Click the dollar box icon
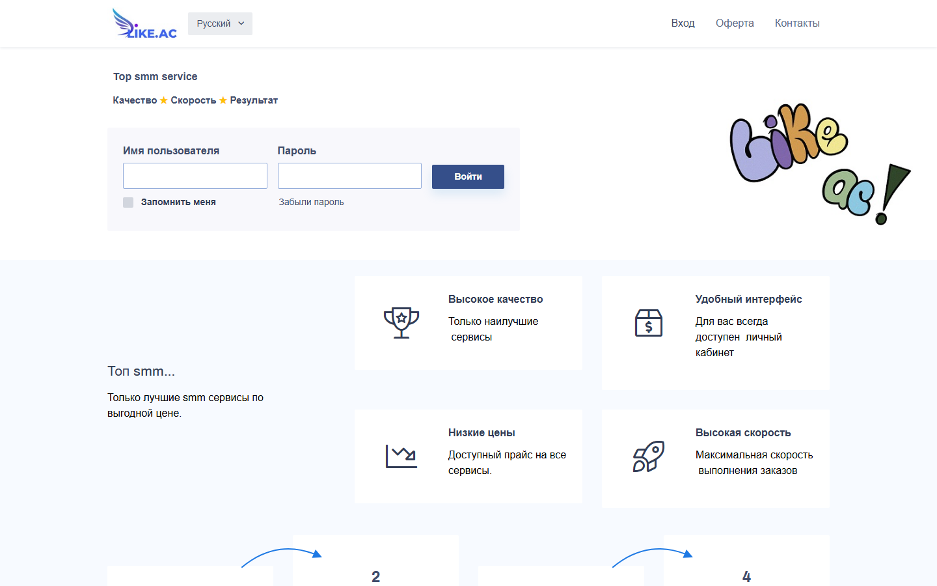937x586 pixels. (x=648, y=323)
